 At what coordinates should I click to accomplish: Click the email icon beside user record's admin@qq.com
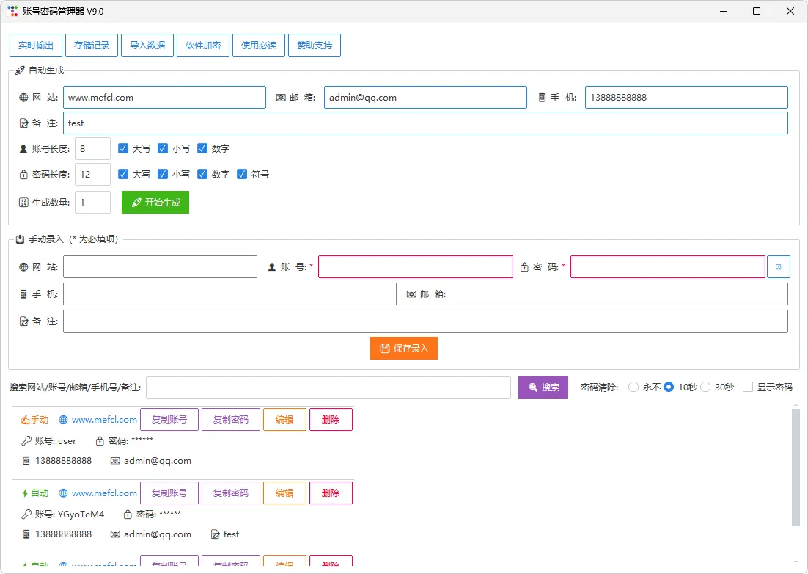click(115, 461)
